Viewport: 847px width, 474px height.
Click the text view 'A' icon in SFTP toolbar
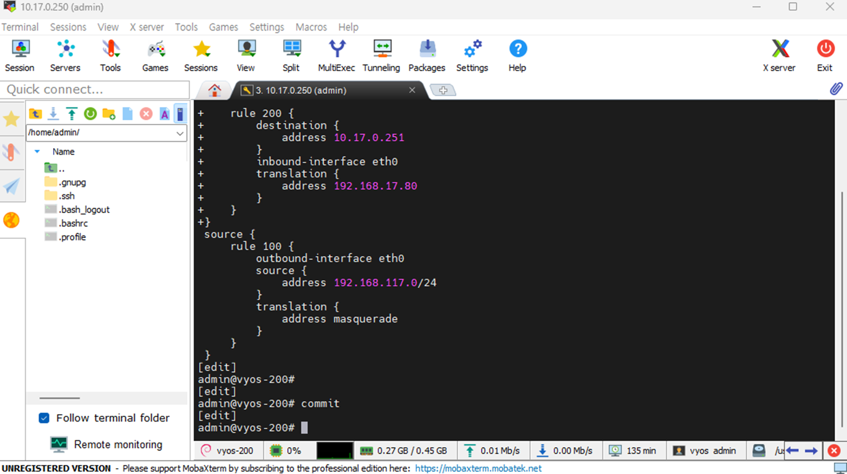tap(164, 113)
